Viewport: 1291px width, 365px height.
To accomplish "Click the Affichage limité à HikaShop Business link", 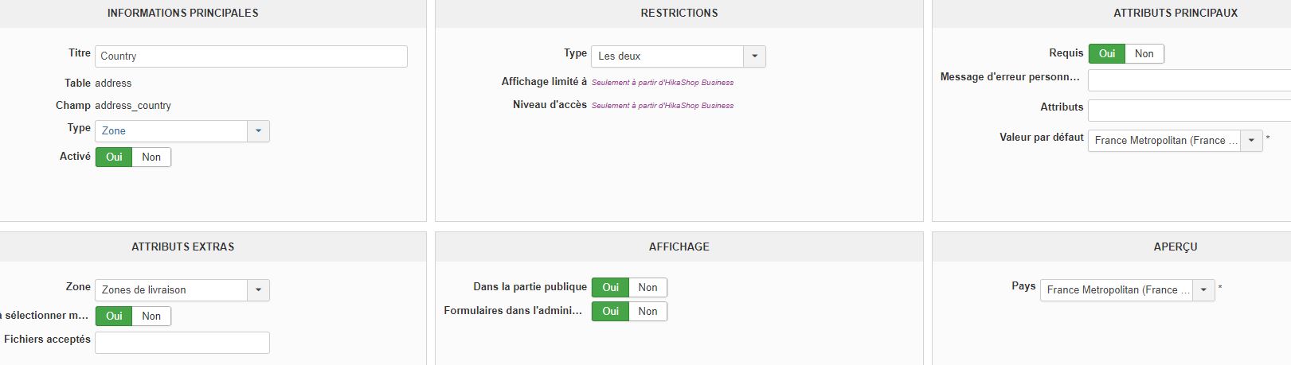I will coord(662,83).
